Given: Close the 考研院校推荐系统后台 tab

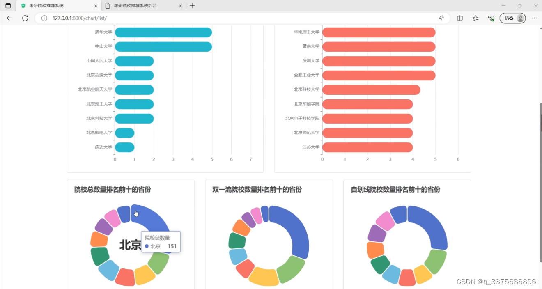Looking at the screenshot, I should coord(180,6).
